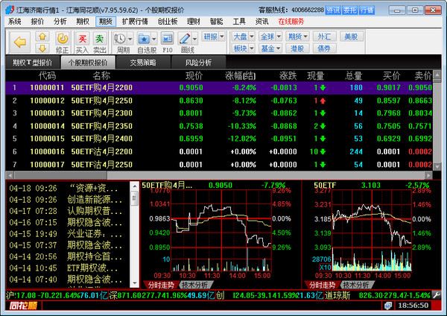Click the 外汇 toolbar button
The height and width of the screenshot is (316, 447).
point(323,36)
